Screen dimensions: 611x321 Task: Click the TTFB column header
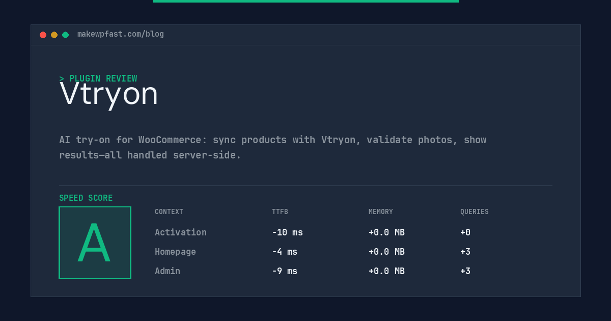[280, 211]
